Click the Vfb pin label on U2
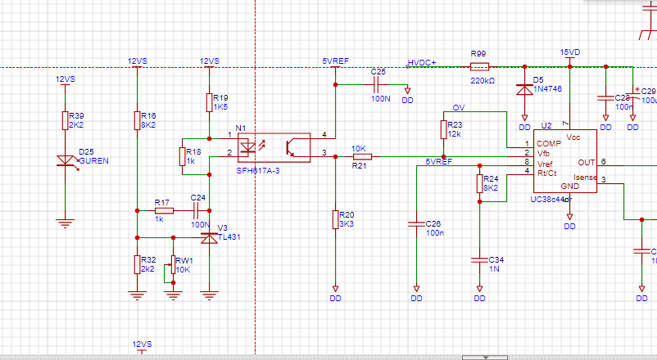 543,154
